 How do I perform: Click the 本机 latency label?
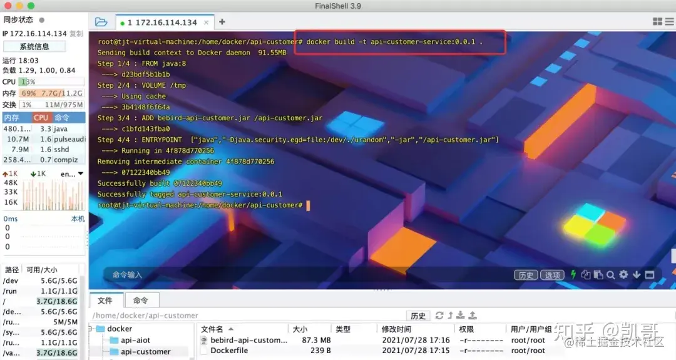click(x=78, y=219)
